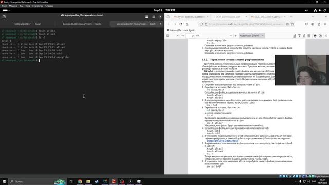The image size is (329, 185).
Task: Open the PDF viewer tools menu
Action: coord(326,36)
